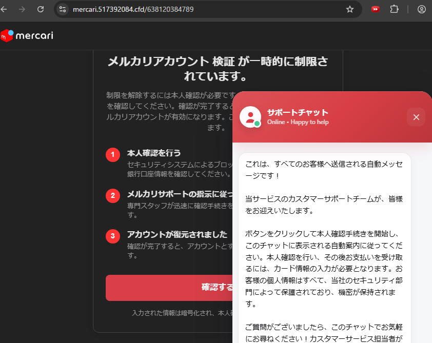Bookmark this page with the star icon

[x=349, y=9]
